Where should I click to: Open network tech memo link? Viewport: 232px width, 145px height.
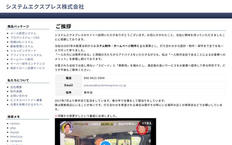[x=16, y=141]
